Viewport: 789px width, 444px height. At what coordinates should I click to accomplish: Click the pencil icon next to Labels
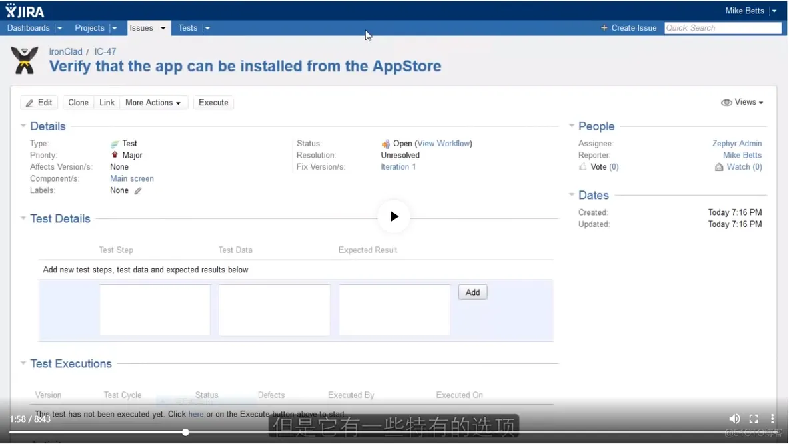(x=138, y=190)
